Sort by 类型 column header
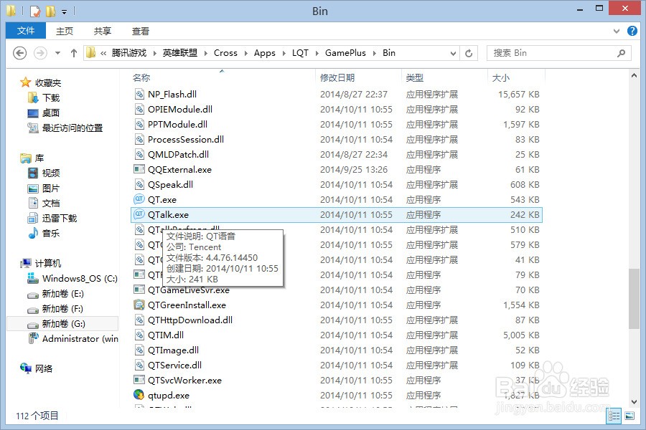This screenshot has width=646, height=430. (414, 78)
